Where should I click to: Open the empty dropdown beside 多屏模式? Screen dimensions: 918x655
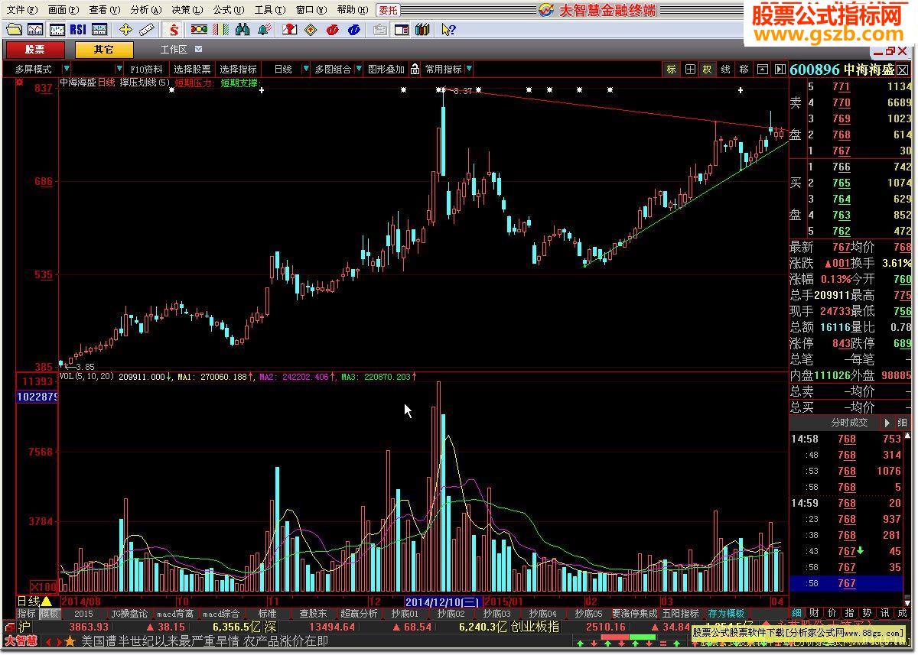[x=119, y=69]
